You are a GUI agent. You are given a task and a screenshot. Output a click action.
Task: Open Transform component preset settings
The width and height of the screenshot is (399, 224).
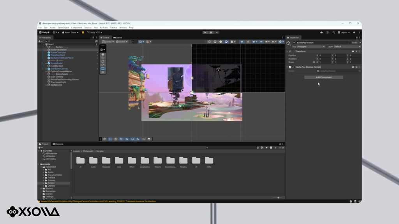[x=356, y=51]
